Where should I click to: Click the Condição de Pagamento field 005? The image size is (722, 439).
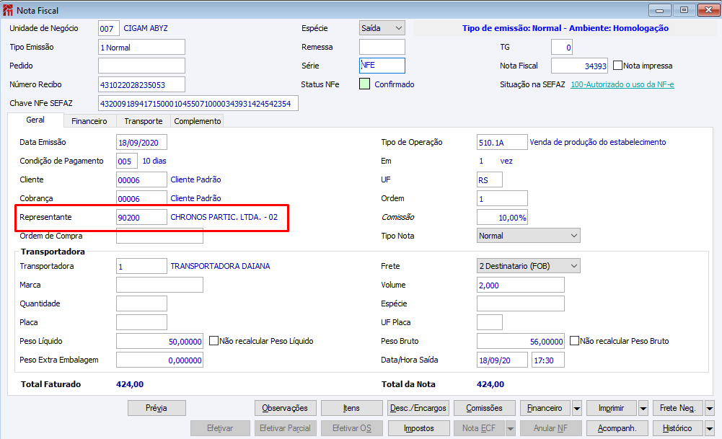pyautogui.click(x=127, y=161)
